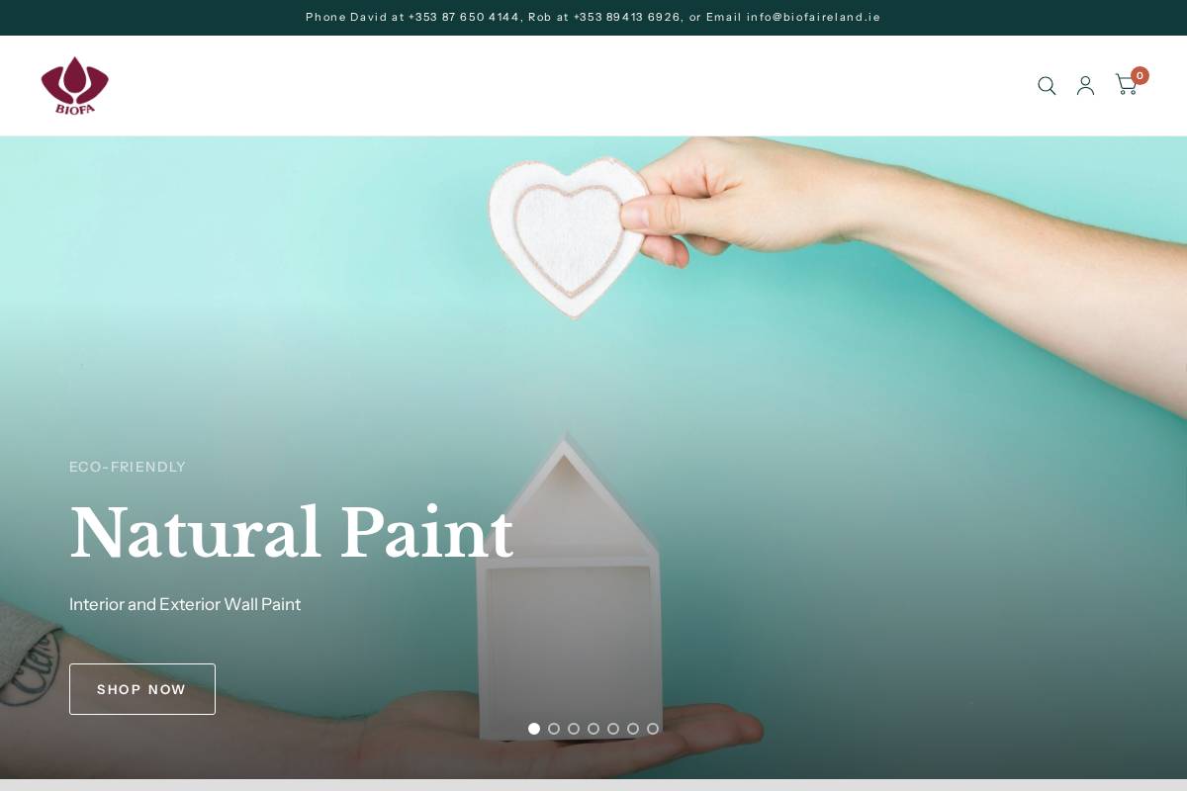1187x791 pixels.
Task: Click the Natural Paint heading
Action: 292,533
